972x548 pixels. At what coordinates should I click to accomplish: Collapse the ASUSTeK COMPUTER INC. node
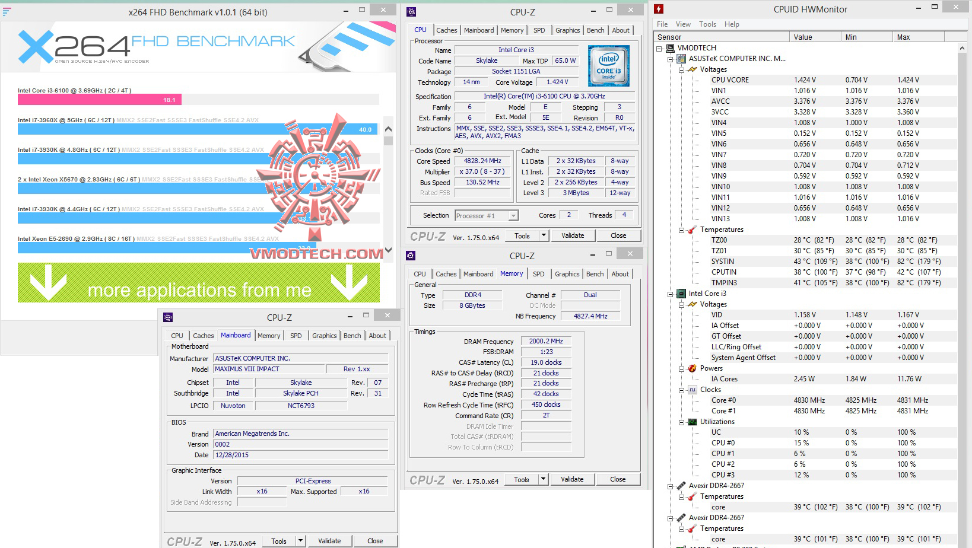click(671, 59)
